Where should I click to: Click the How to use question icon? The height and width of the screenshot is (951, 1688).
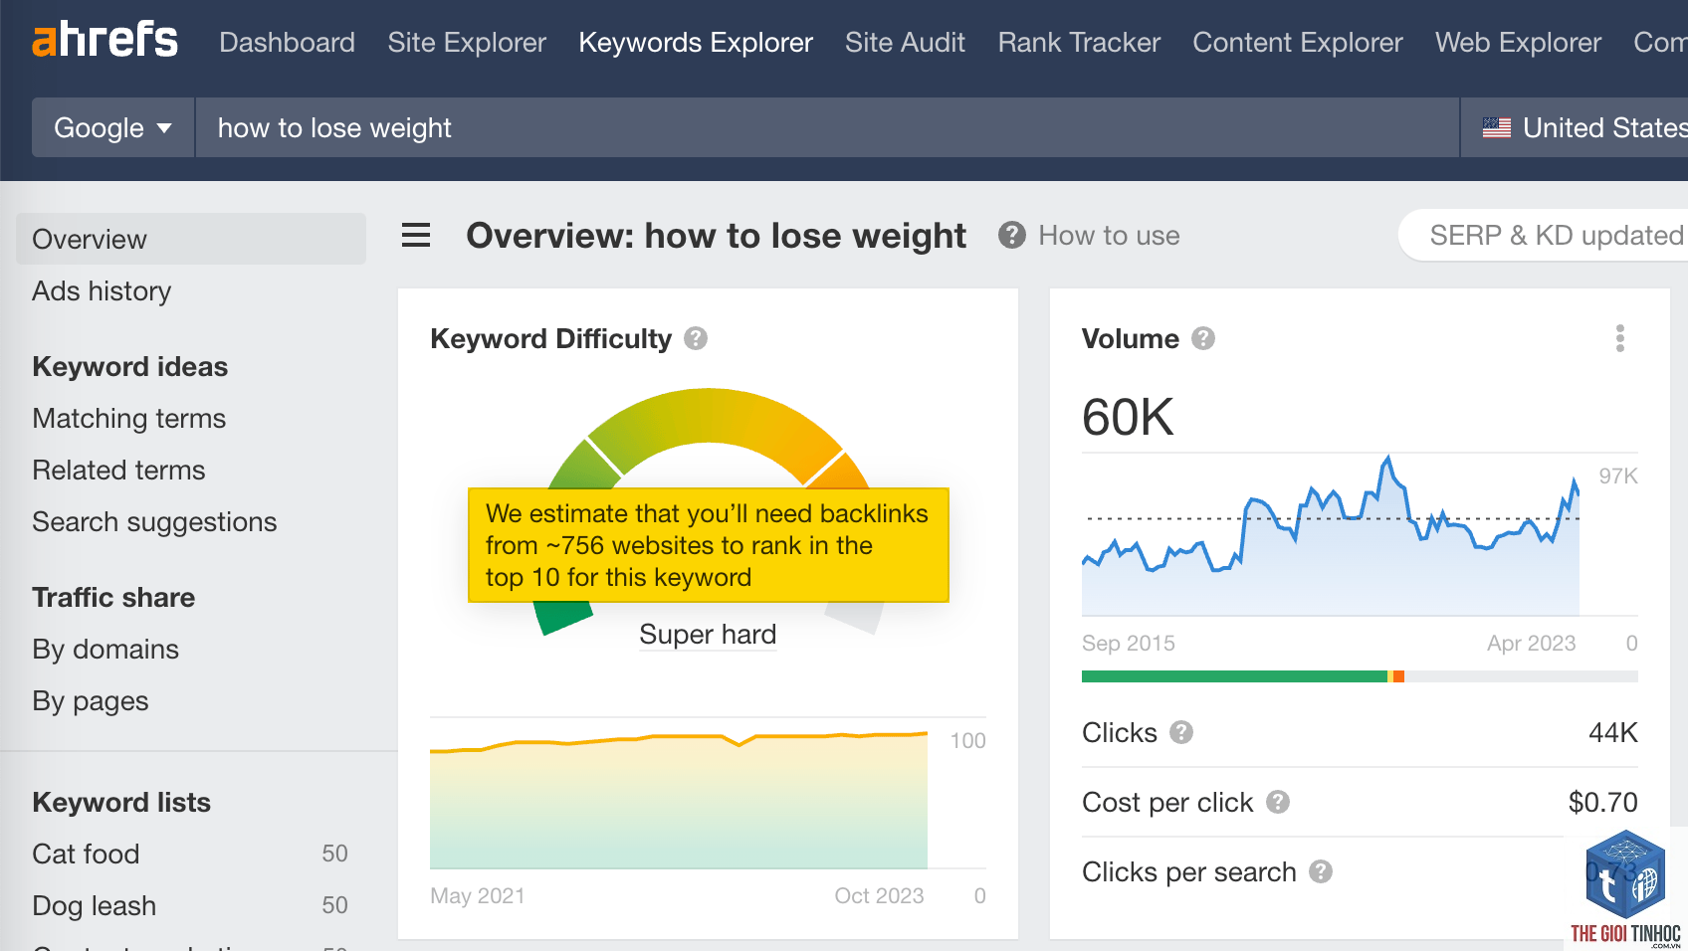tap(1012, 236)
